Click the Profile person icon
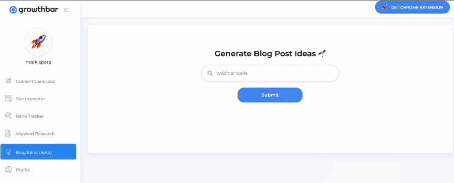The width and height of the screenshot is (454, 183). [x=9, y=170]
